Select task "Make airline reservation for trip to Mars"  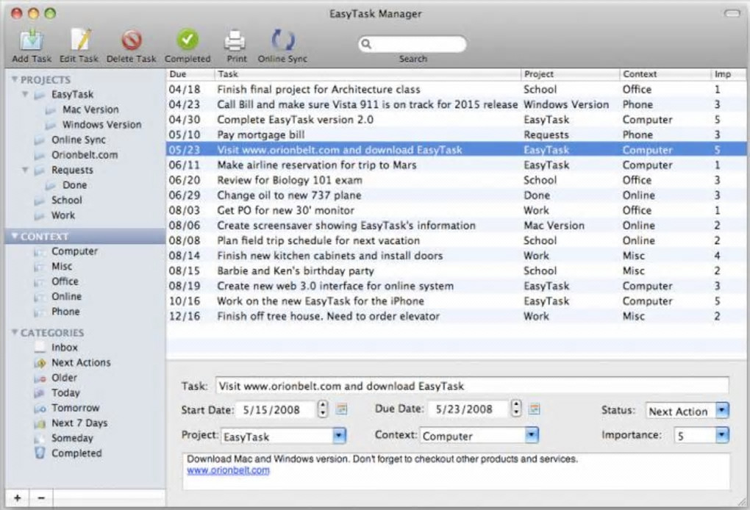pyautogui.click(x=456, y=165)
